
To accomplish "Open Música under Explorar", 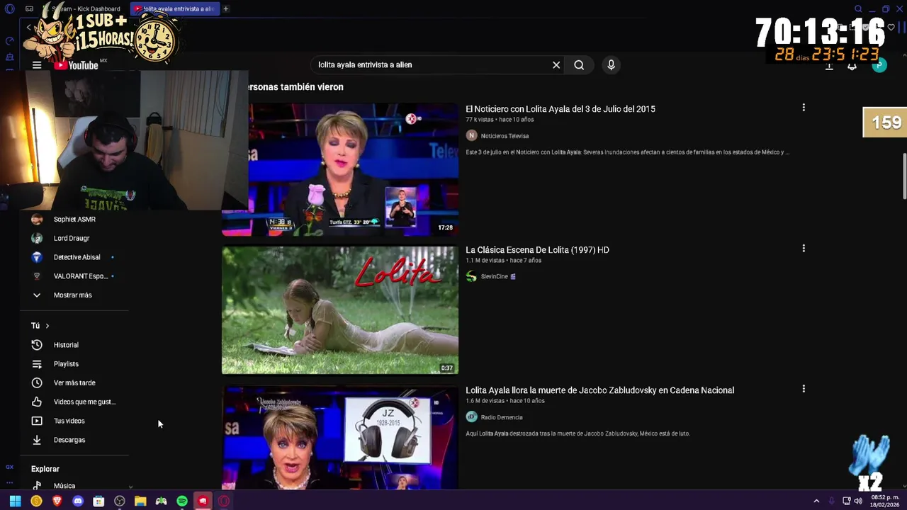I will (64, 486).
